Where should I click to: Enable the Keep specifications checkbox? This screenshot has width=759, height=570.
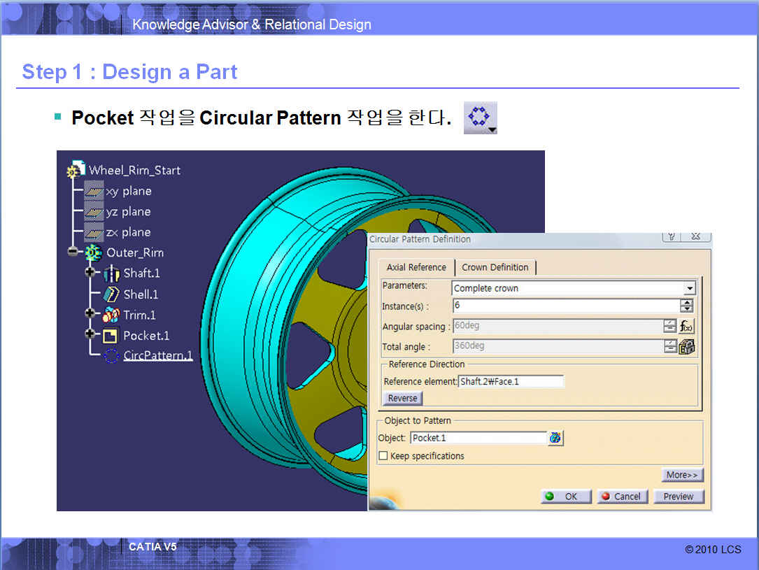(x=383, y=456)
